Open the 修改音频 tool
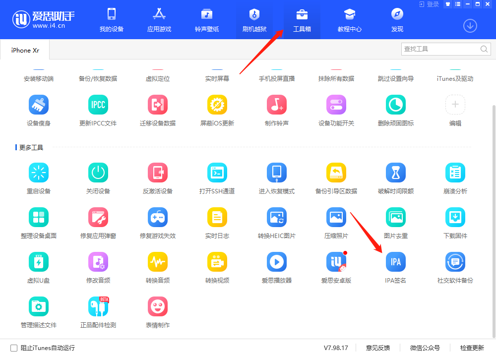 [98, 262]
